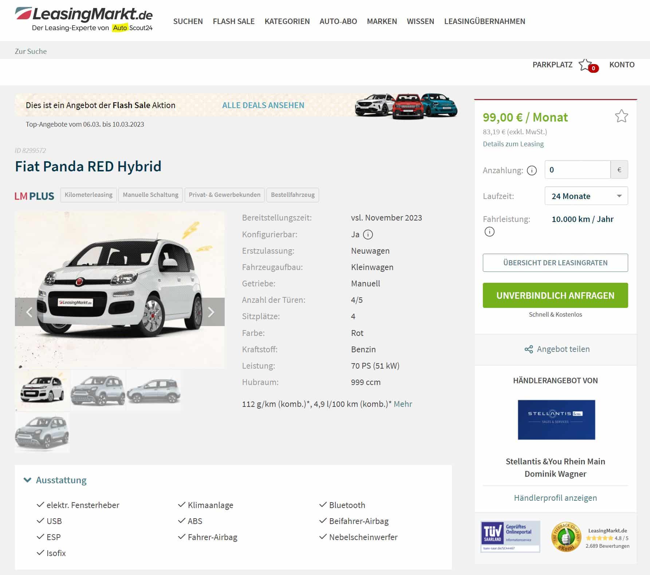Click the Mehr emissions link
Screen dimensions: 650x575
(x=403, y=404)
